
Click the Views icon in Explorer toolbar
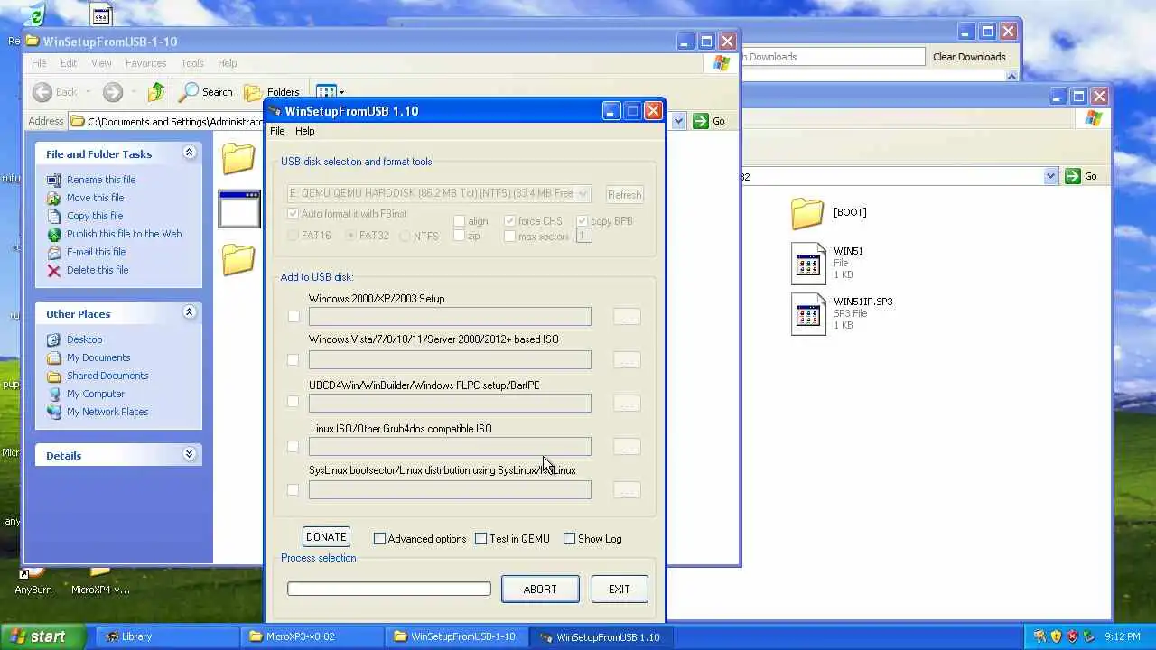pos(326,91)
